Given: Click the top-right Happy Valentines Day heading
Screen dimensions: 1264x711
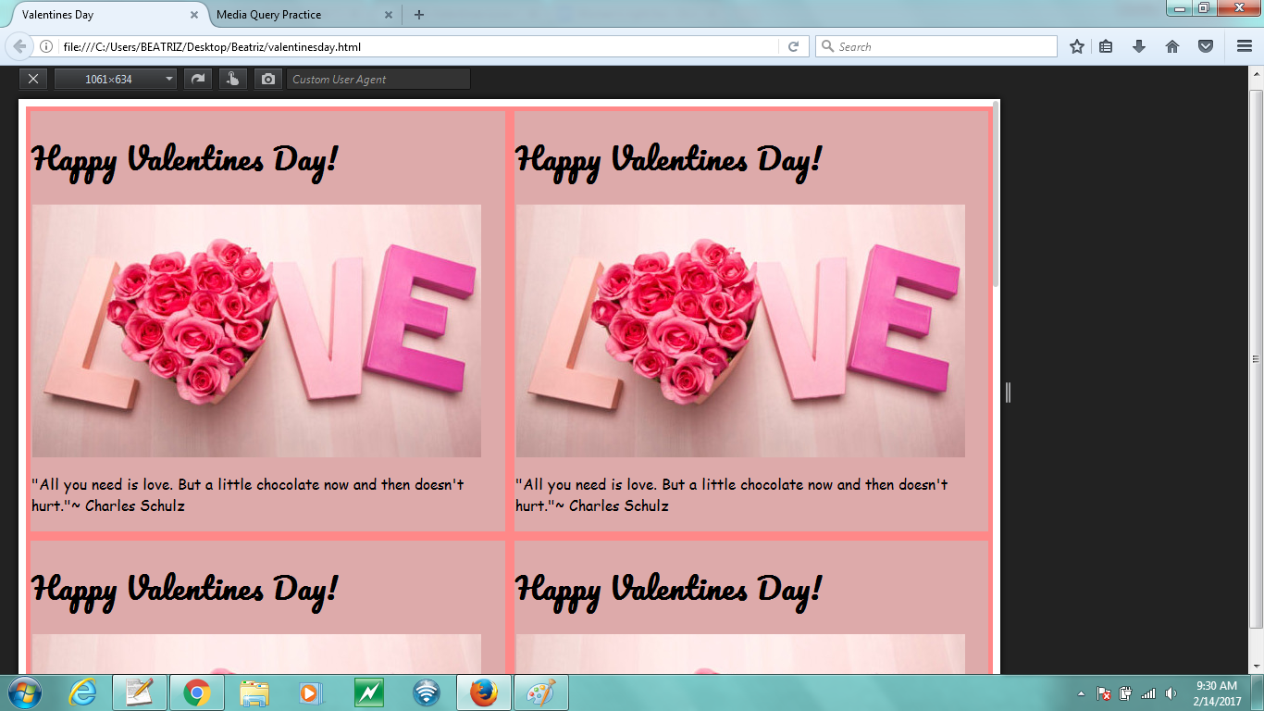Looking at the screenshot, I should pos(669,161).
